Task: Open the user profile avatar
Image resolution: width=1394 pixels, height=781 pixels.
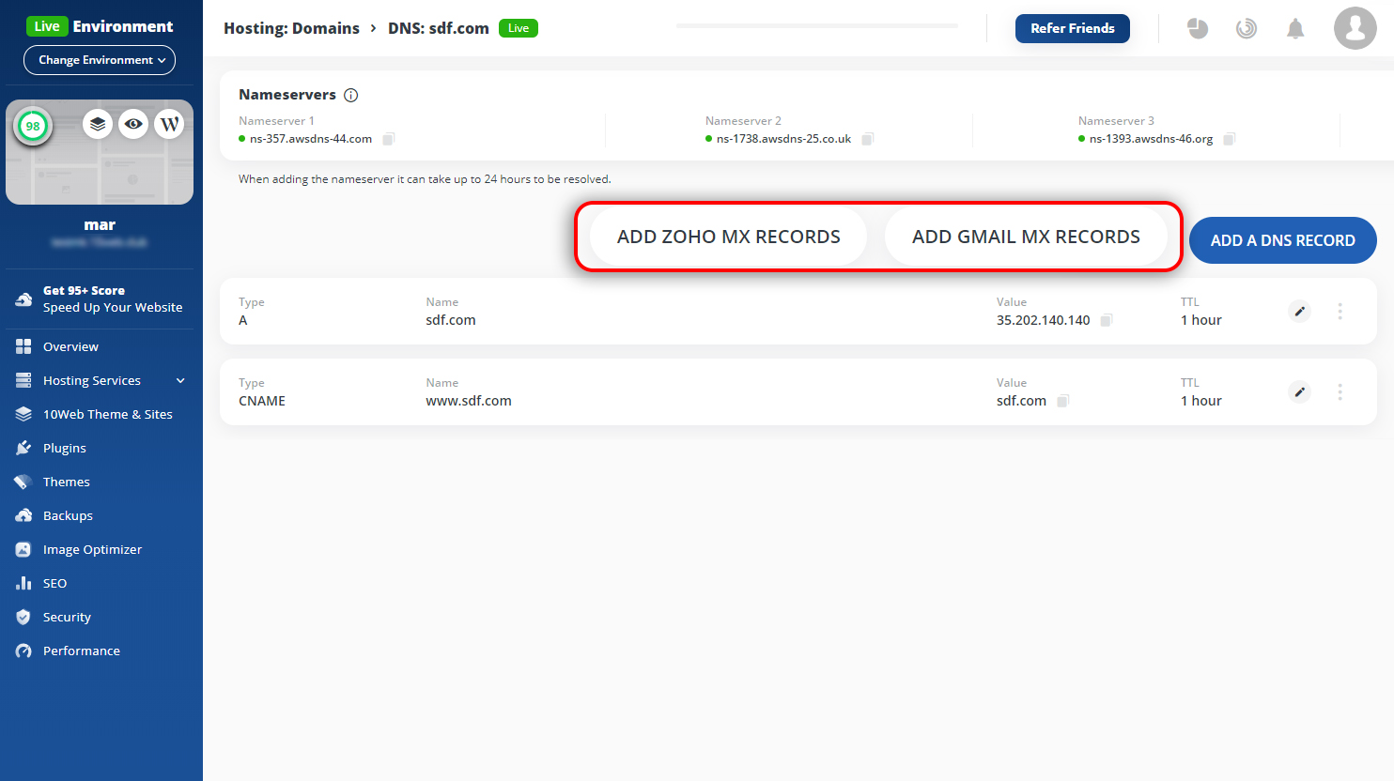Action: click(x=1355, y=28)
